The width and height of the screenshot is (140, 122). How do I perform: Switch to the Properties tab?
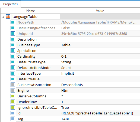coord(10,4)
